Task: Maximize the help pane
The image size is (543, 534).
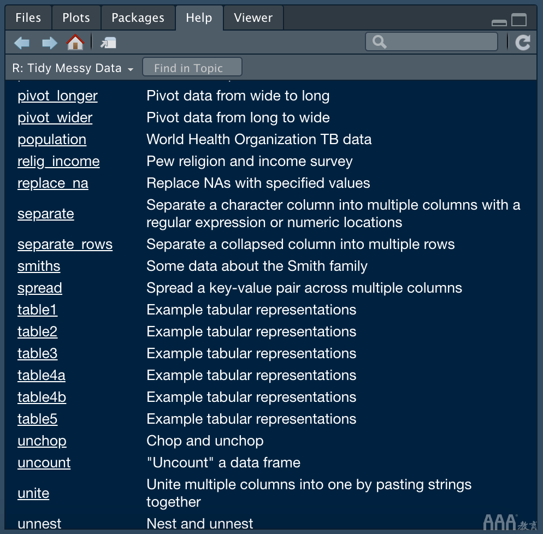Action: tap(519, 20)
